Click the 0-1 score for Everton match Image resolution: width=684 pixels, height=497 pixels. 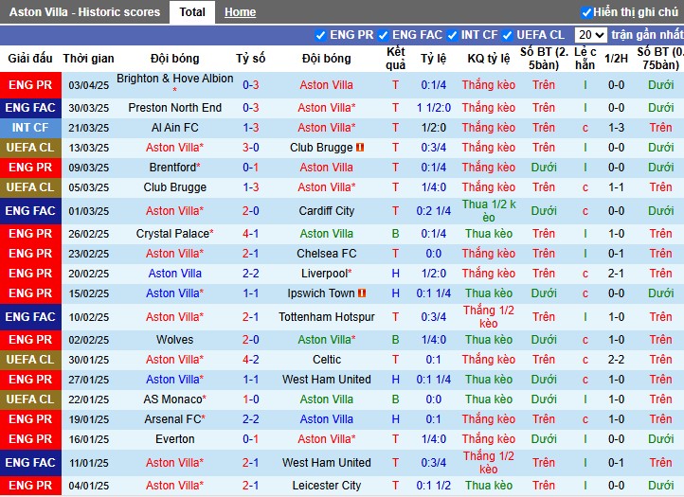251,439
